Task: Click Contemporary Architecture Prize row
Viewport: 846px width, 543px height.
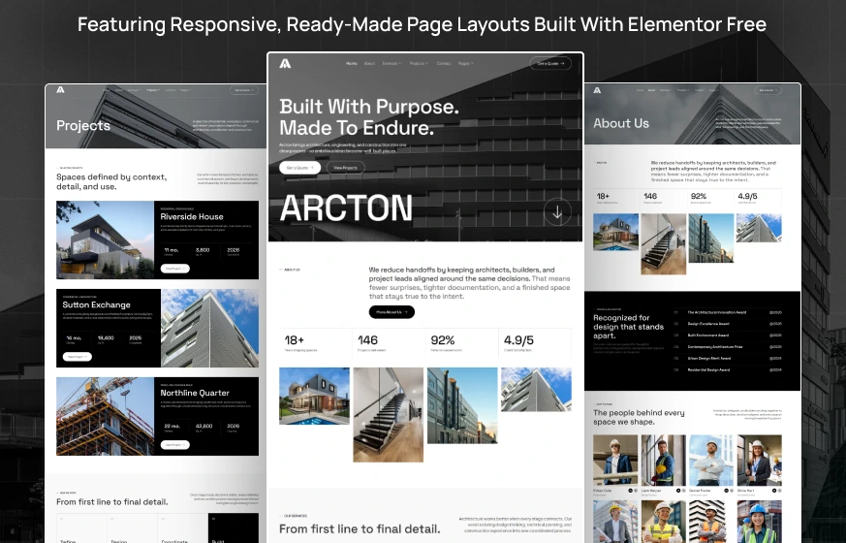Action: pyautogui.click(x=728, y=347)
